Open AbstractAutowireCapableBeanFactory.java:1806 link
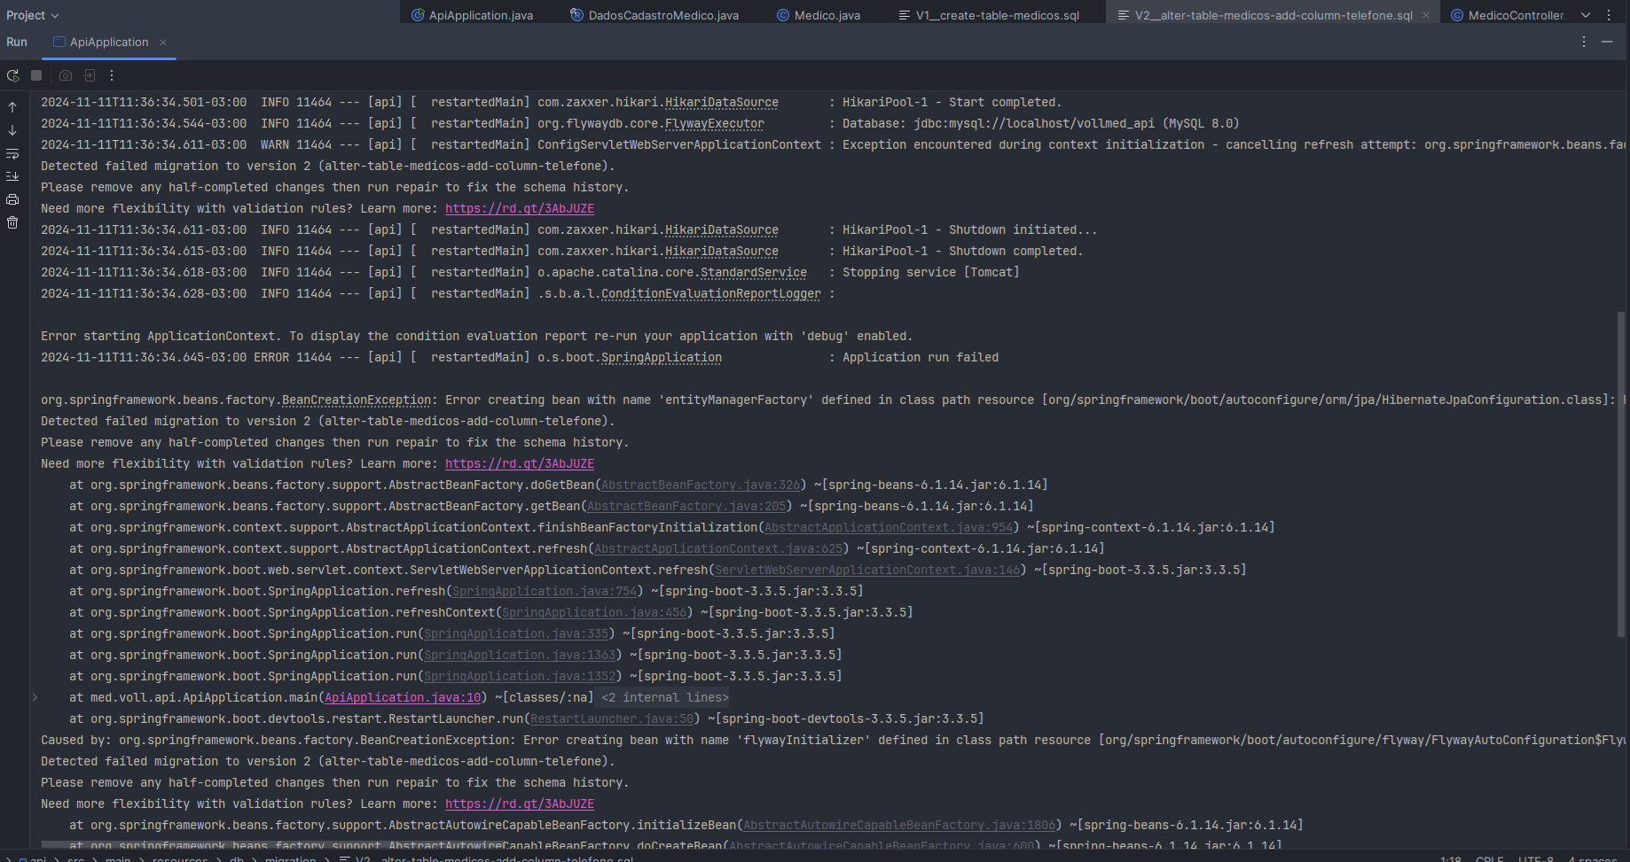The image size is (1630, 862). pos(899,825)
